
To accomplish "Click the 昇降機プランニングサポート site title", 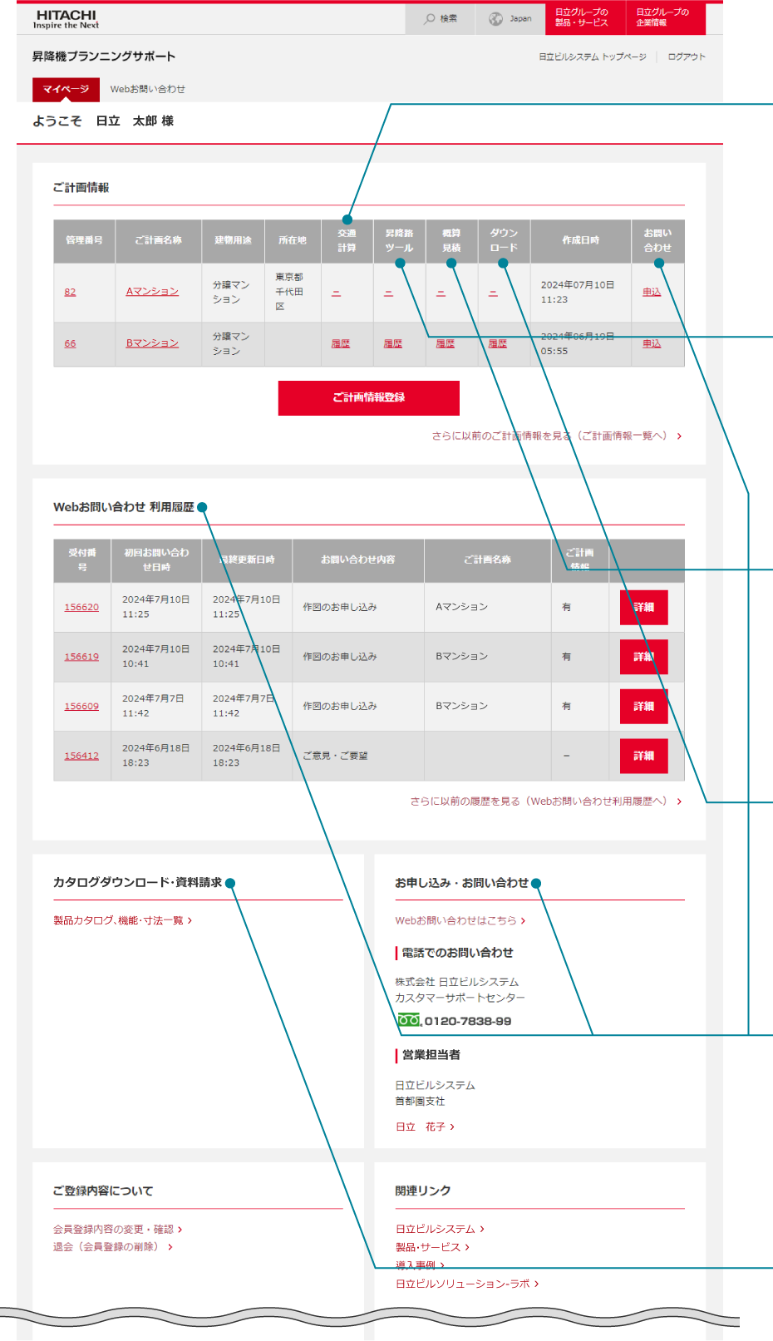I will [x=104, y=57].
